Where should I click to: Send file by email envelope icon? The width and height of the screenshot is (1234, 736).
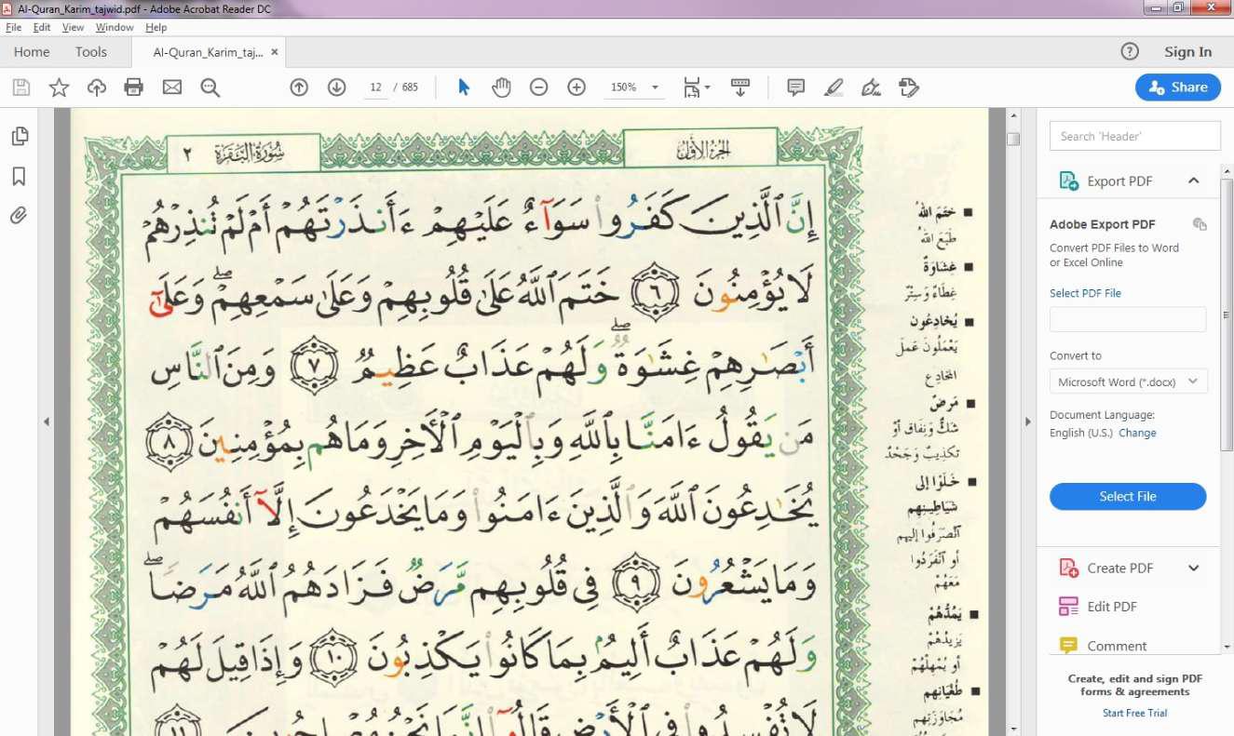172,87
